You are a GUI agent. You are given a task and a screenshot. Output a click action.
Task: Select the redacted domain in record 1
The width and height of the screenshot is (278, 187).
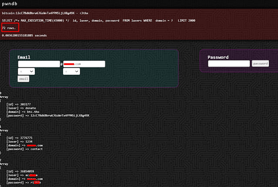click(x=24, y=145)
